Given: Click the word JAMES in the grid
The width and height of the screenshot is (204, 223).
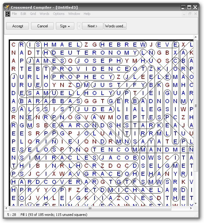Looking at the screenshot, I should pos(46,61).
